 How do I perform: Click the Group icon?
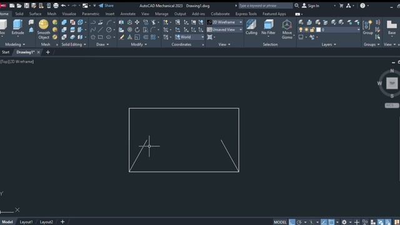368,27
